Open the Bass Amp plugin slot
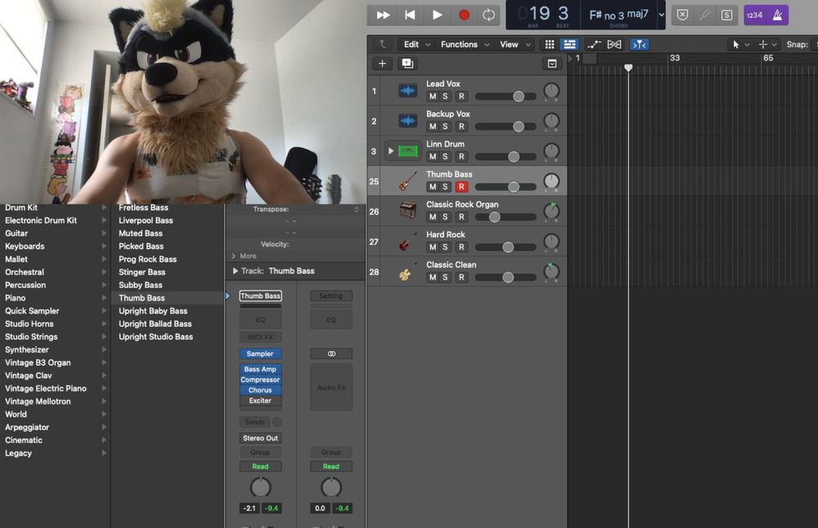This screenshot has width=818, height=528. (260, 369)
